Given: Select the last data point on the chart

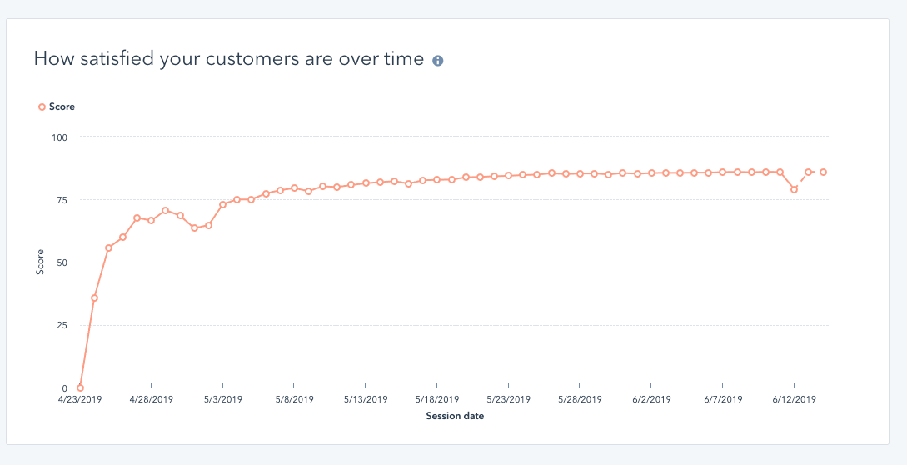Looking at the screenshot, I should pos(823,172).
